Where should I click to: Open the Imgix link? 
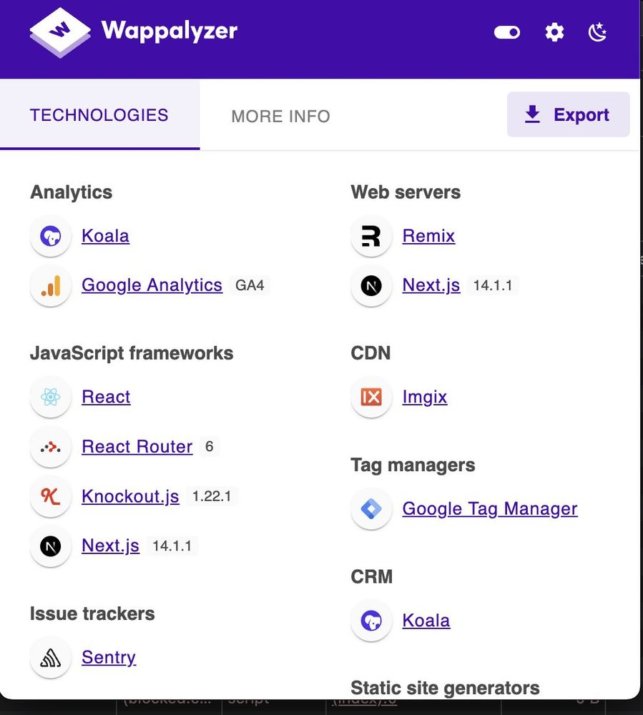pyautogui.click(x=425, y=397)
